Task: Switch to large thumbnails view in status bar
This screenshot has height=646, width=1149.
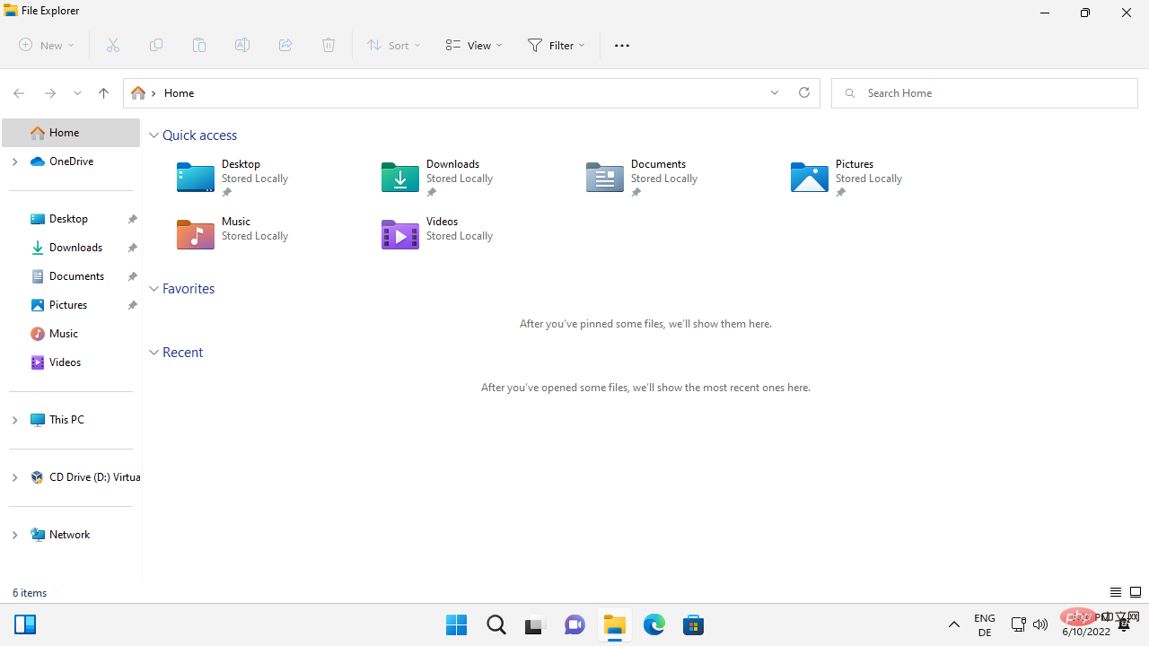Action: pos(1135,592)
